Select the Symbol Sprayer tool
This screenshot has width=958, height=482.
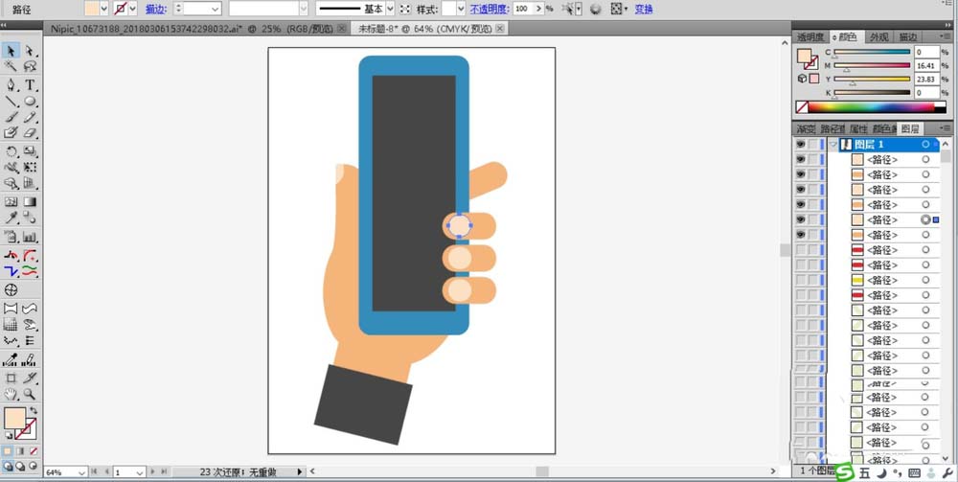(x=11, y=237)
